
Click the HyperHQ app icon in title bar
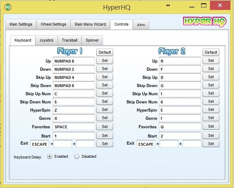(8, 7)
